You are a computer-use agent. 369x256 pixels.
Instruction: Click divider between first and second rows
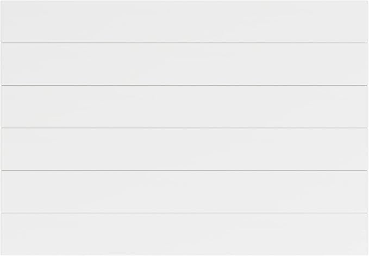185,43
